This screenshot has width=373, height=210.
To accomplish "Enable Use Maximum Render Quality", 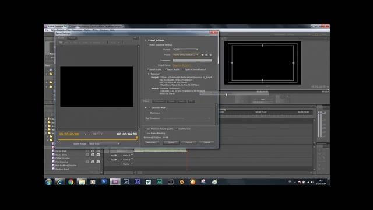I will (145, 129).
